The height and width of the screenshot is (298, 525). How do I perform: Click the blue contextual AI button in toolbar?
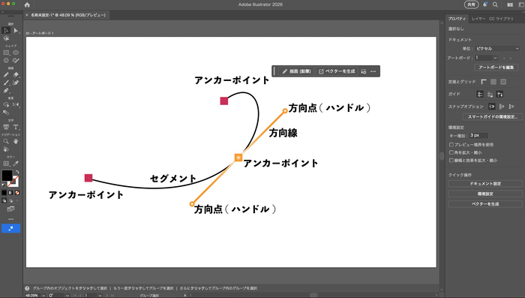pyautogui.click(x=10, y=228)
